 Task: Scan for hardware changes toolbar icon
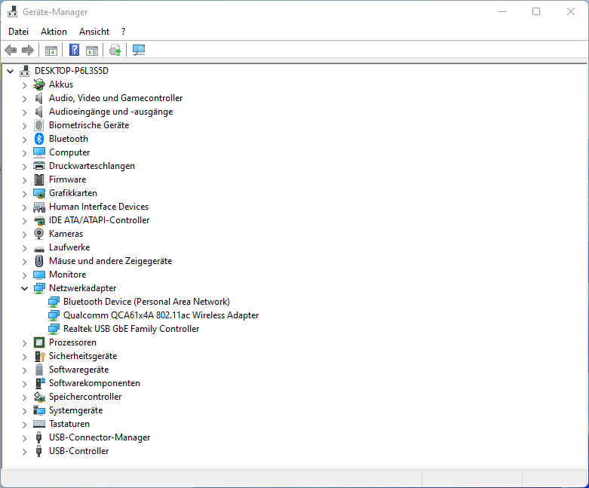point(139,50)
